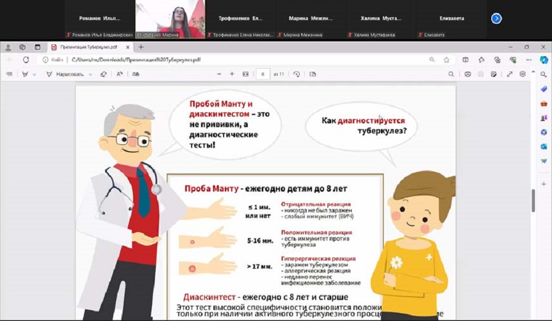The height and width of the screenshot is (321, 552).
Task: Toggle fit to width view
Action: [246, 74]
